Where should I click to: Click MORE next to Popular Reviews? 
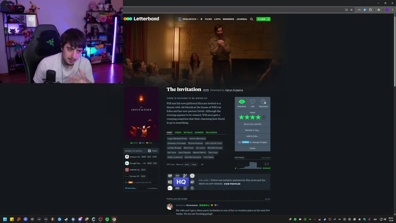pyautogui.click(x=267, y=199)
